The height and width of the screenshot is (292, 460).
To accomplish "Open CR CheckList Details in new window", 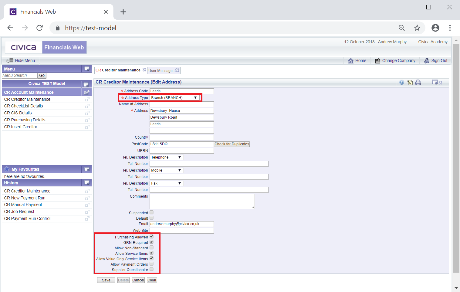I will tap(87, 106).
